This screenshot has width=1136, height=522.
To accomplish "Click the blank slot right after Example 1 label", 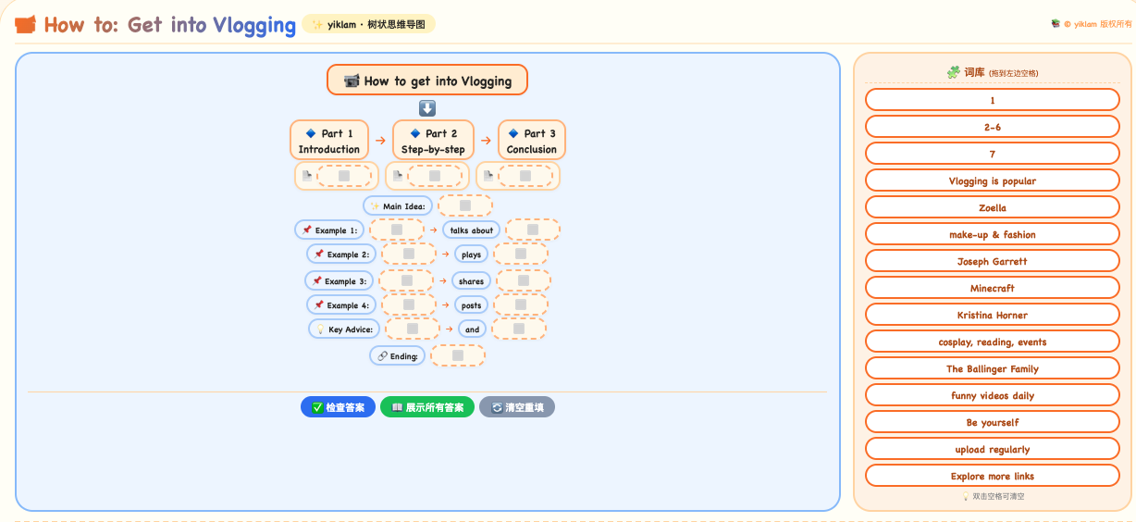I will [397, 230].
